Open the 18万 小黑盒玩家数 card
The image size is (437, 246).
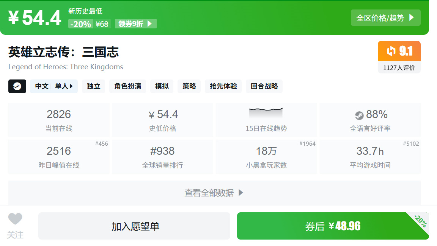(x=266, y=157)
